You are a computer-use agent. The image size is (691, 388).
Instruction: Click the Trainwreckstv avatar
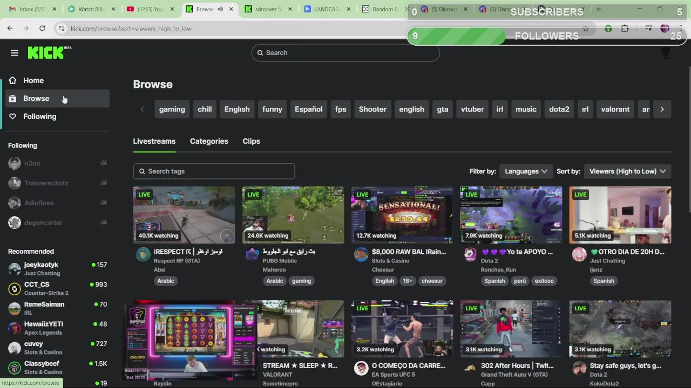click(15, 183)
